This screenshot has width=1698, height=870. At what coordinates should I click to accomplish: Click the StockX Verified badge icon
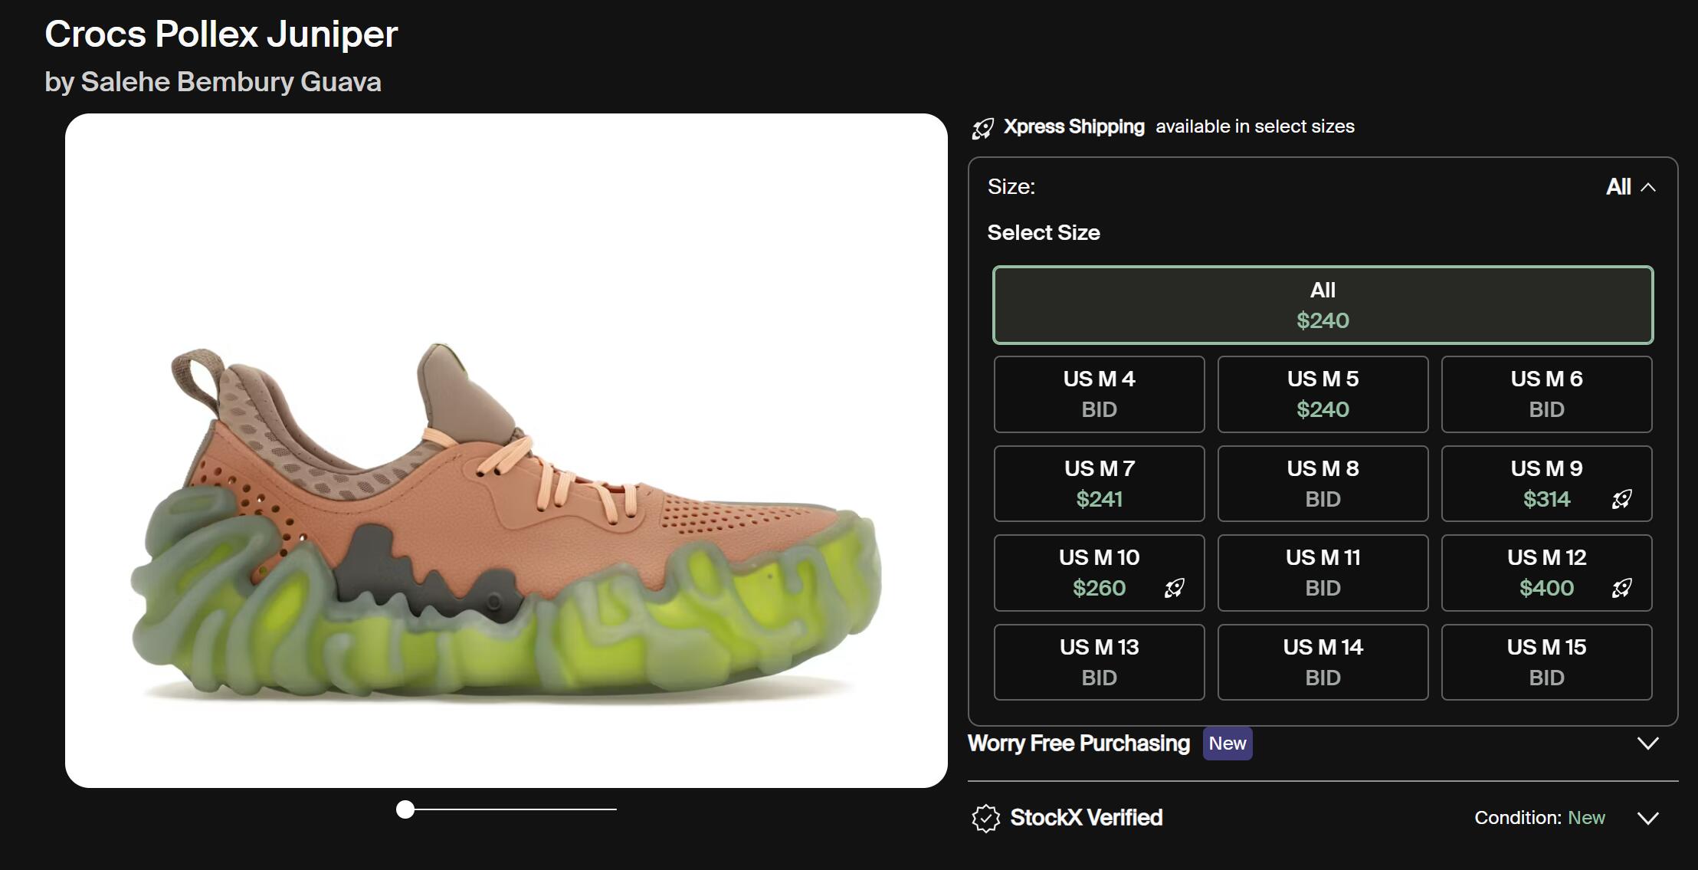[x=985, y=818]
